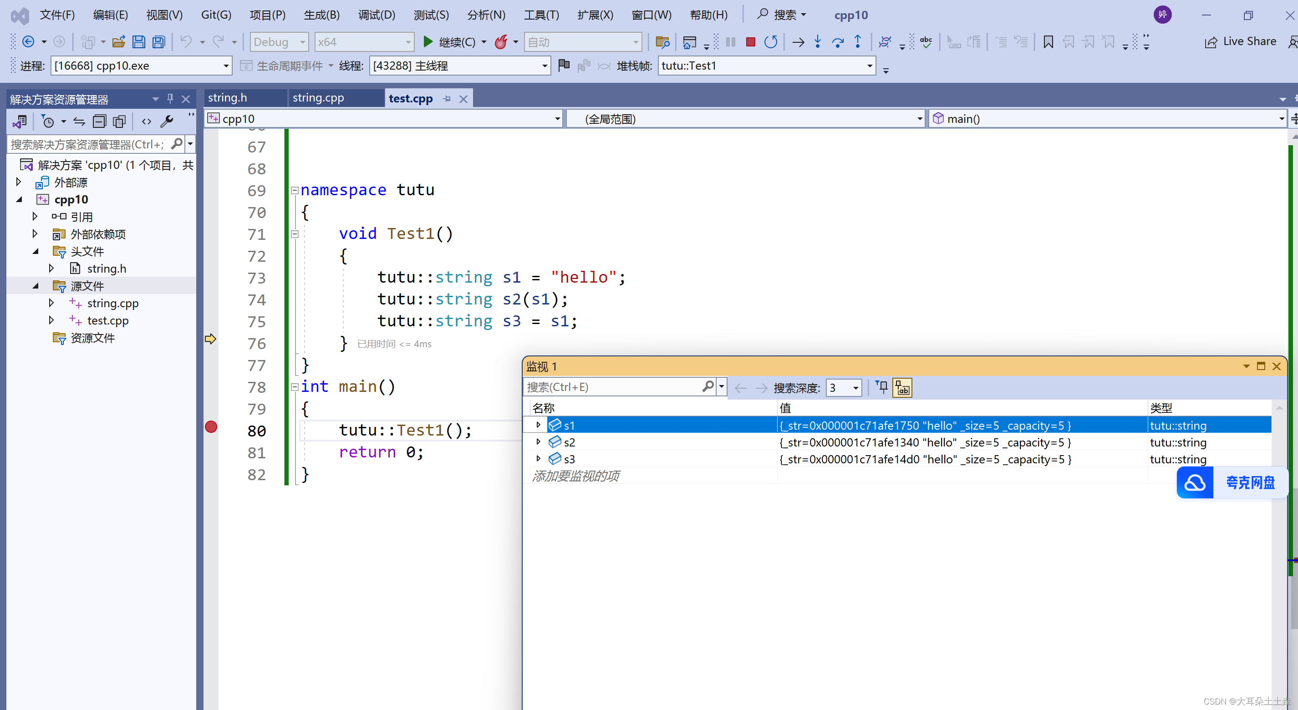Image resolution: width=1298 pixels, height=710 pixels.
Task: Open the 调试(D) menu
Action: (377, 15)
